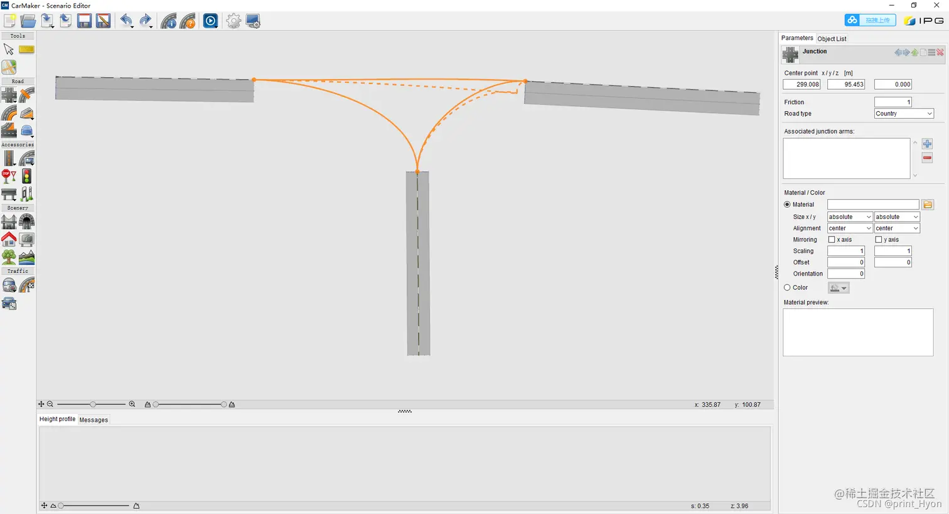Screen dimensions: 949x514
Task: Adjust the canvas elevation scale slider
Action: pos(190,404)
